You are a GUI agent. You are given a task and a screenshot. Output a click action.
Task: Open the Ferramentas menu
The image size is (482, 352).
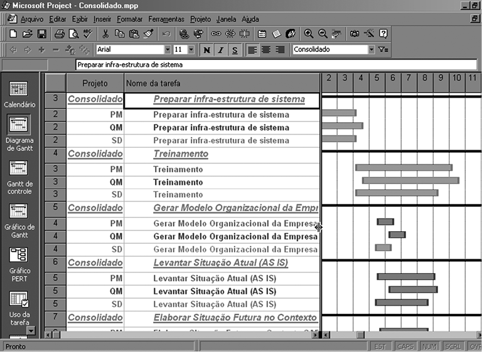166,19
